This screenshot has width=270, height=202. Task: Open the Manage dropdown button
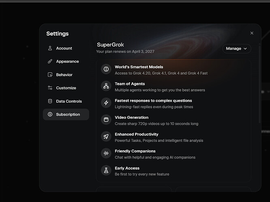(x=237, y=48)
